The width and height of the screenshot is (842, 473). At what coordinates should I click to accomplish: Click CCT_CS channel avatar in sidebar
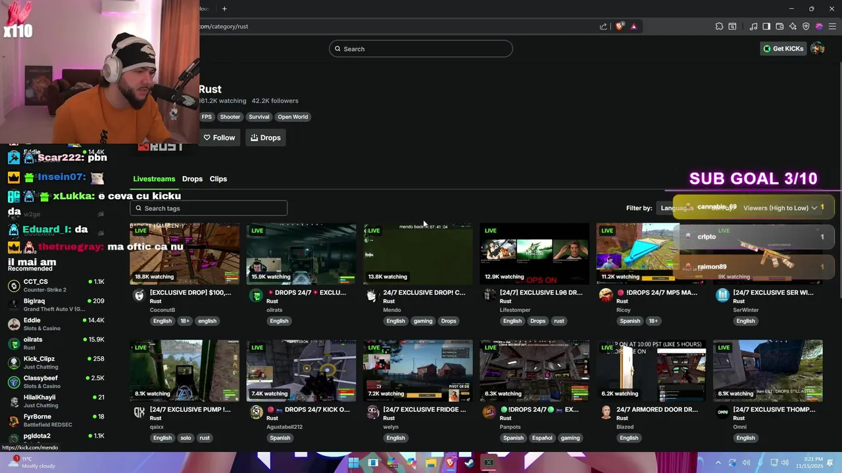click(14, 285)
